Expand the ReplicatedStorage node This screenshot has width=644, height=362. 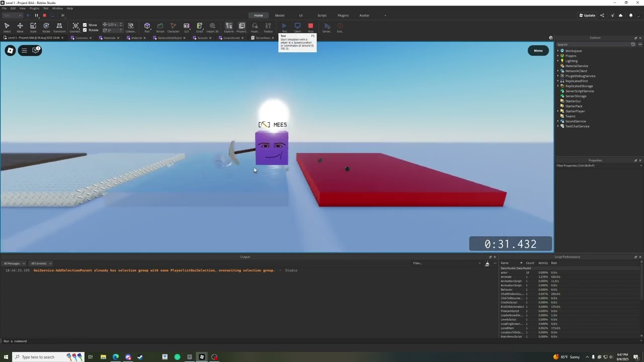pyautogui.click(x=558, y=86)
